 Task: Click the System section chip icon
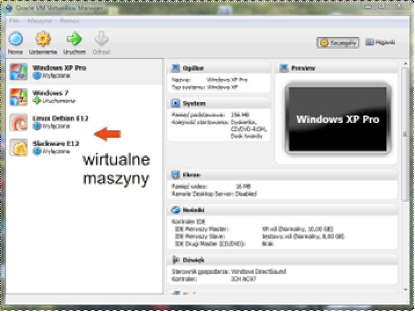(176, 103)
